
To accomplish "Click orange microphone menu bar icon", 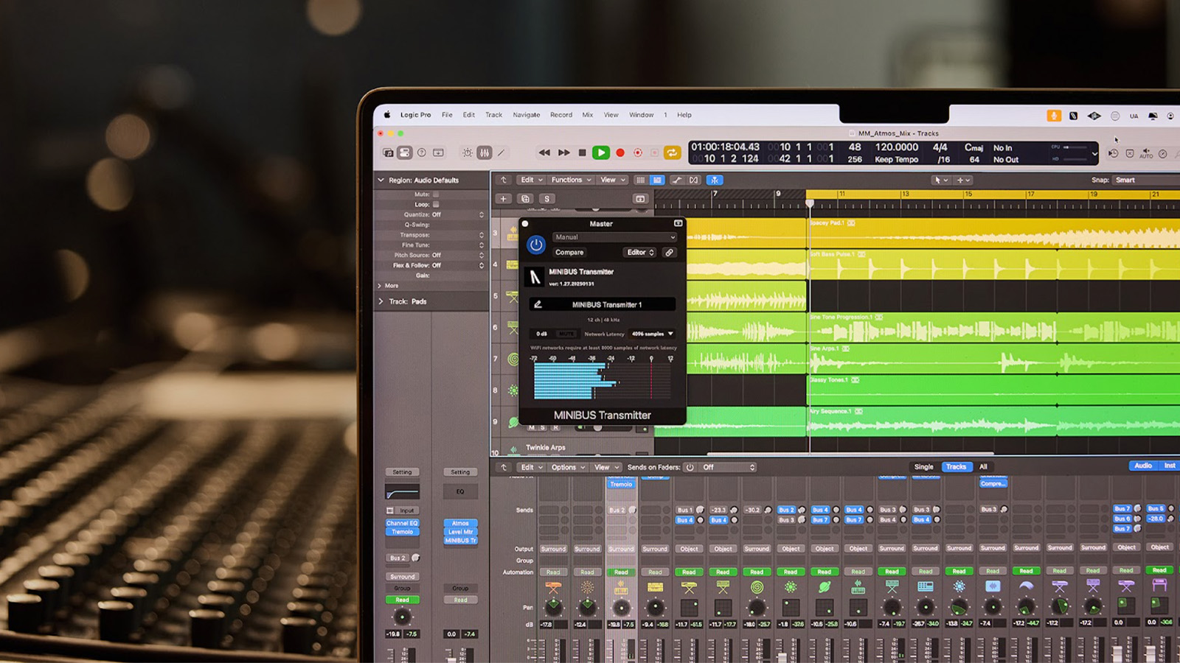I will tap(1054, 116).
